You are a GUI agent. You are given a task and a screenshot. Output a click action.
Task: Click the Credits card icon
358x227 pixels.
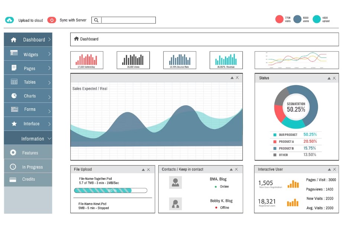pos(13,179)
